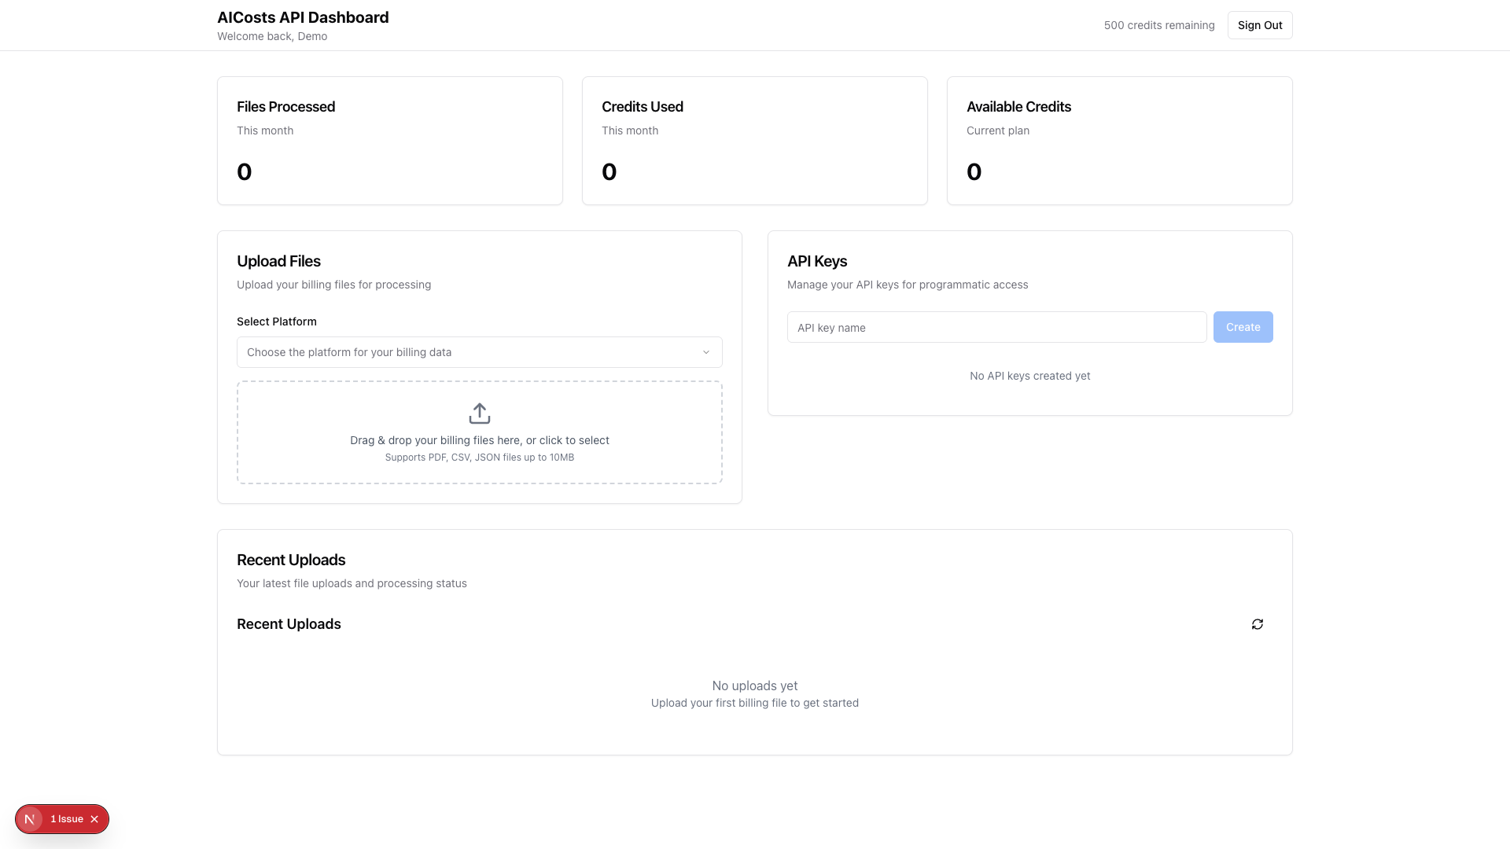Click the API key name input field
This screenshot has height=849, width=1510.
pyautogui.click(x=996, y=326)
